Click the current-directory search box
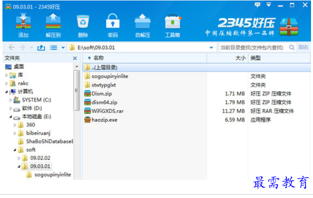 click(252, 48)
